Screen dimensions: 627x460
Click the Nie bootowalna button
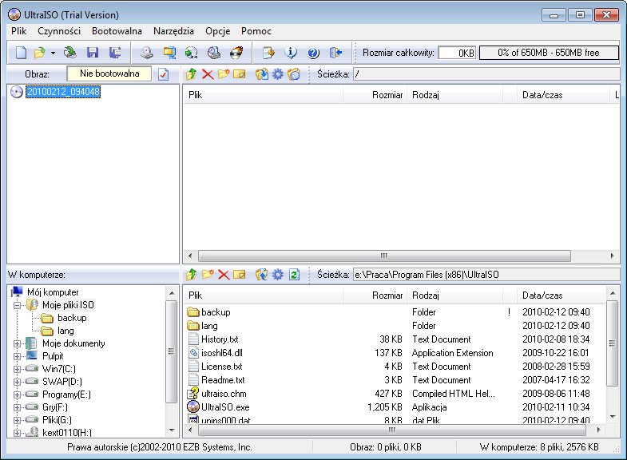click(109, 74)
